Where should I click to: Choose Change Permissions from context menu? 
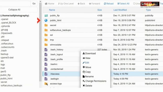coord(94,81)
